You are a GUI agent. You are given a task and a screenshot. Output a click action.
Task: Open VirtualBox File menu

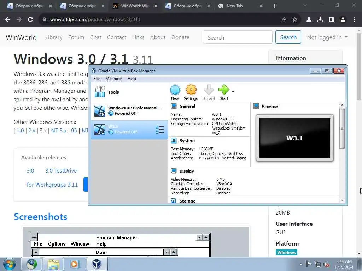pyautogui.click(x=97, y=79)
